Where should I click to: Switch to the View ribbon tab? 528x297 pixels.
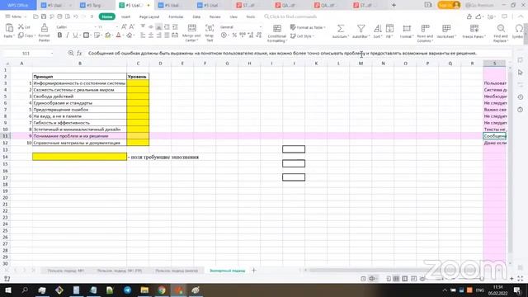[x=233, y=16]
